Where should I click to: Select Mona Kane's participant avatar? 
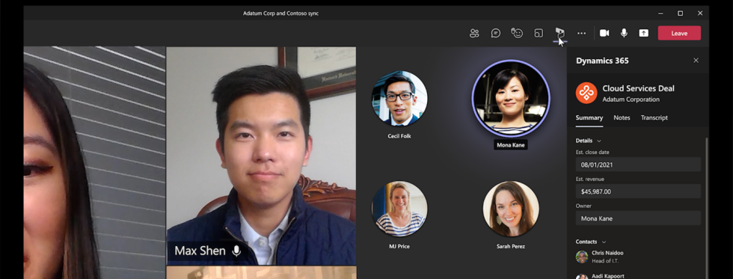(511, 99)
